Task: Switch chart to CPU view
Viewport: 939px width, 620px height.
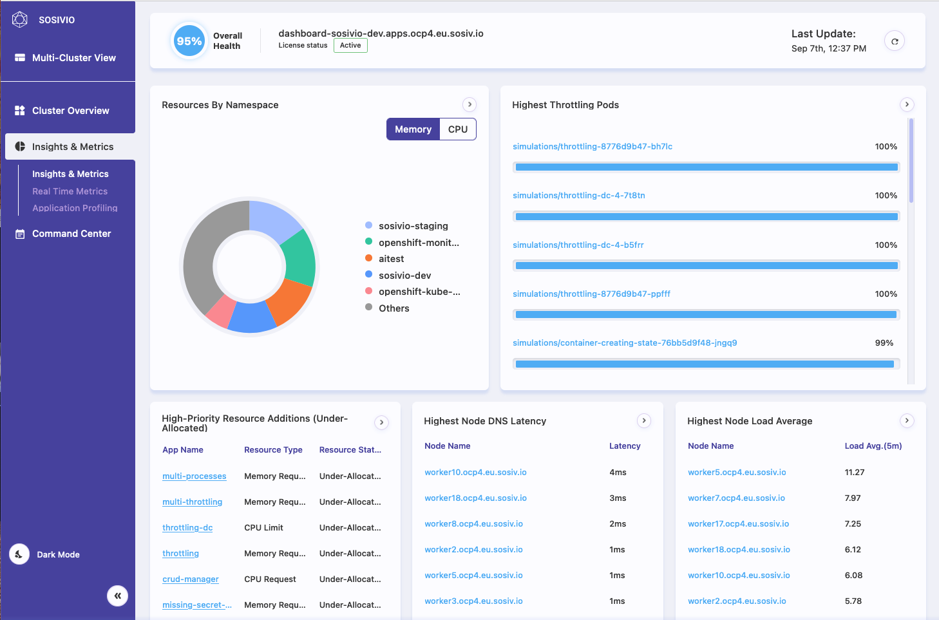Action: coord(458,129)
